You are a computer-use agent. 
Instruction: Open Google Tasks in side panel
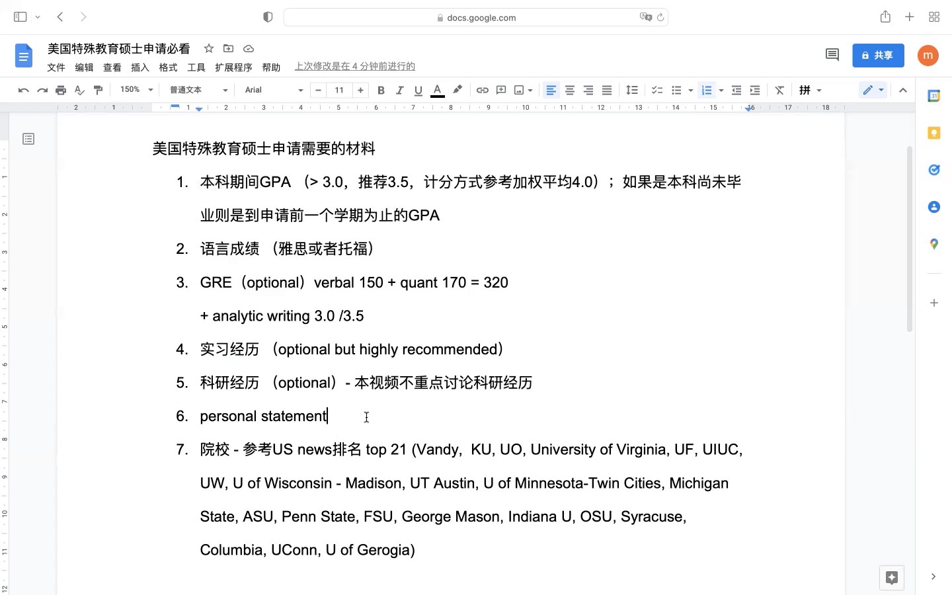point(934,170)
